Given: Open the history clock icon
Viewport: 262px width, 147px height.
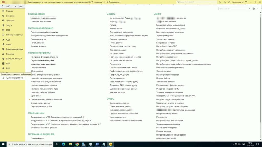Looking at the screenshot, I should 224,2.
